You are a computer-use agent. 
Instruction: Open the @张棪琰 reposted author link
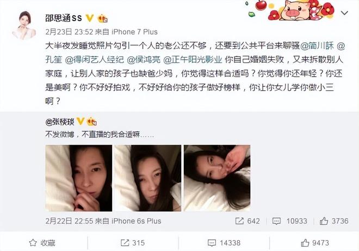click(x=60, y=122)
